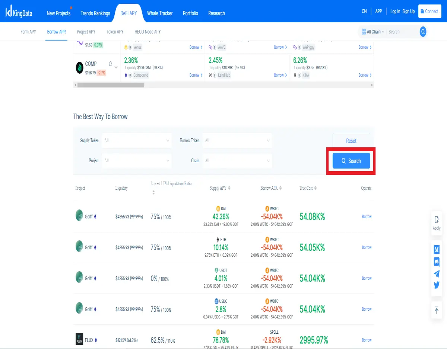Open the APP link

(x=378, y=11)
